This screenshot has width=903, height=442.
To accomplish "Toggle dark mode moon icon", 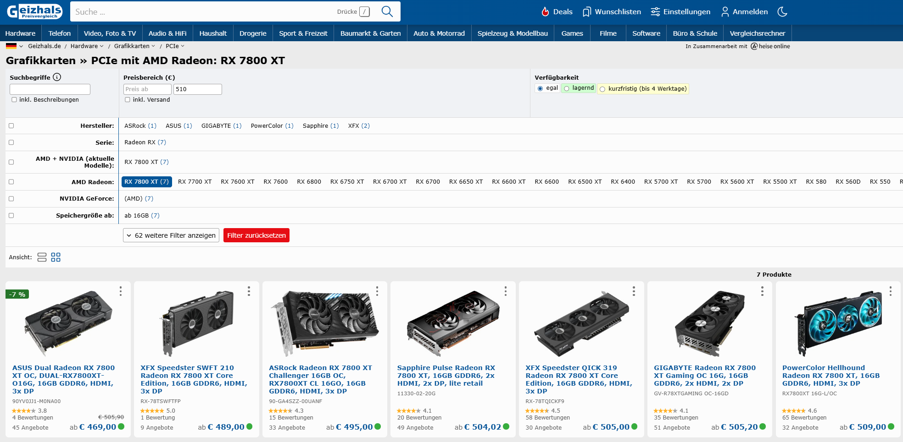I will (x=782, y=12).
